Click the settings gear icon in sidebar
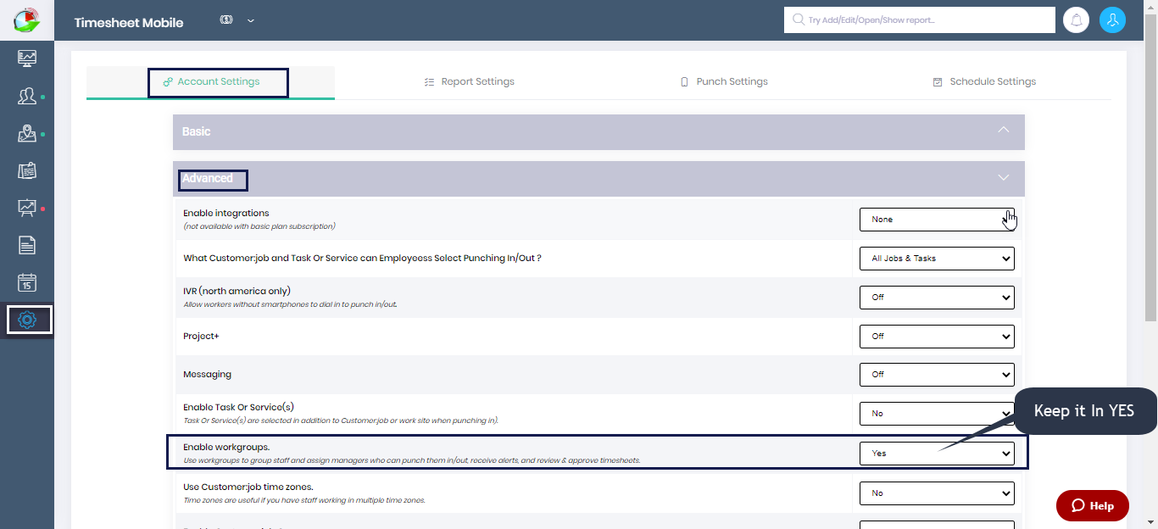Image resolution: width=1158 pixels, height=529 pixels. [x=27, y=320]
